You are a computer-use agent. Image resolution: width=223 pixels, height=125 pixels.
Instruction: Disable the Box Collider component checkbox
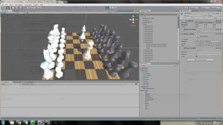pyautogui.click(x=184, y=34)
